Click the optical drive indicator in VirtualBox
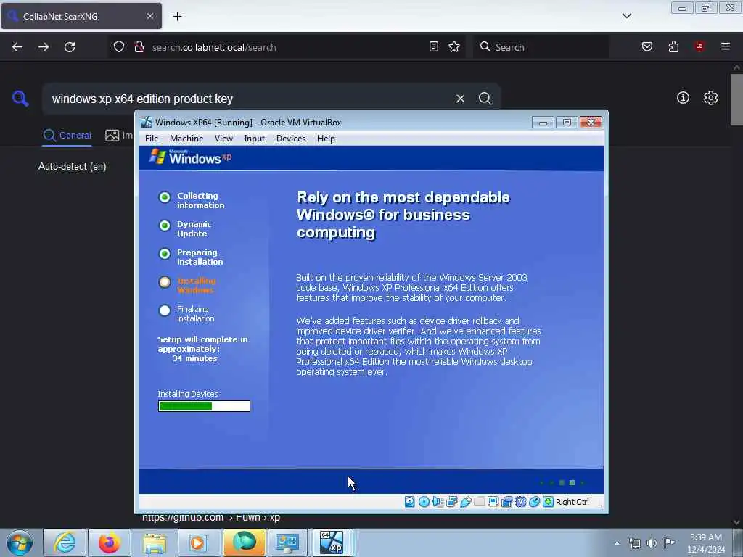743x557 pixels. coord(424,502)
